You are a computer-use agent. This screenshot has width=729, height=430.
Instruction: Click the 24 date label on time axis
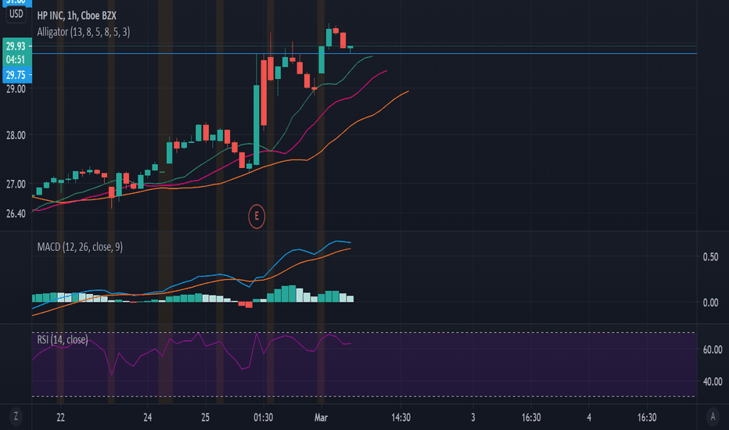coord(147,417)
